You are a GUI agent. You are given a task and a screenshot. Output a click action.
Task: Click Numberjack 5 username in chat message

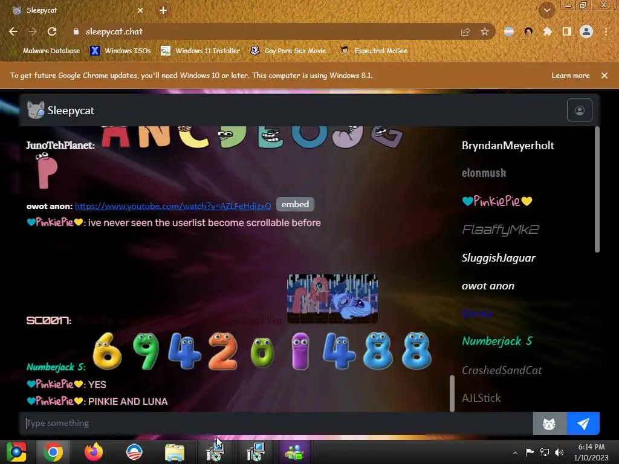point(56,367)
